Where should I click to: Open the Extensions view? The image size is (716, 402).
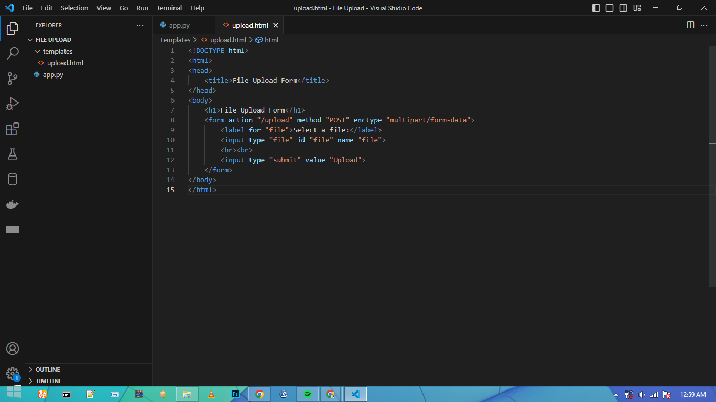(13, 129)
